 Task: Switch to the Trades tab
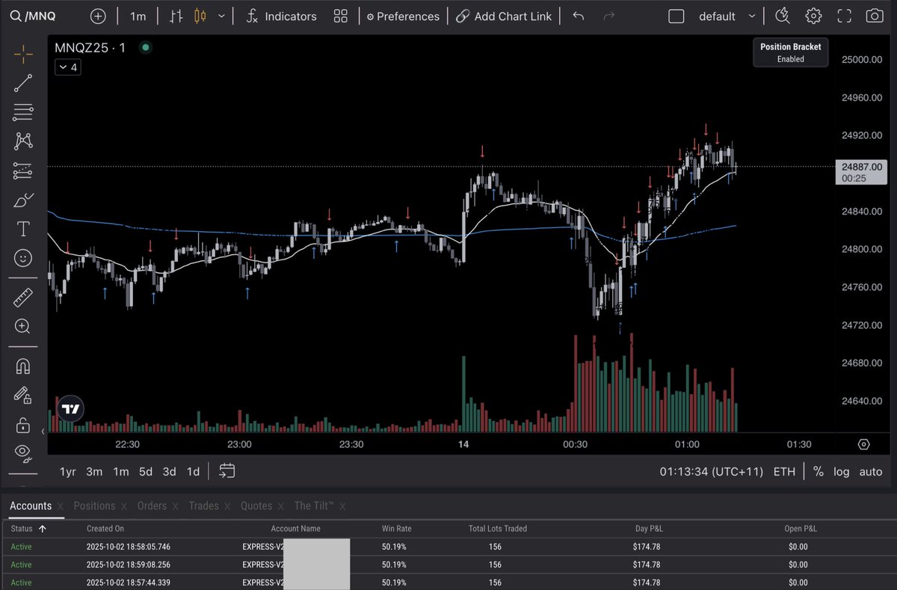click(x=203, y=506)
